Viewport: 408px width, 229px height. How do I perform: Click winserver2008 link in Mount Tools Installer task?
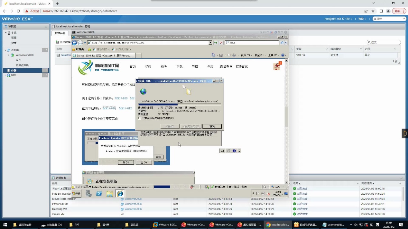click(133, 199)
